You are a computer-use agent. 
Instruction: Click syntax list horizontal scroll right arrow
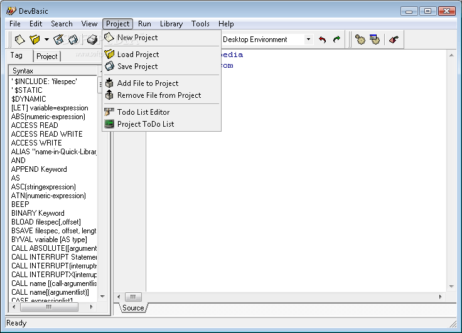click(x=91, y=307)
